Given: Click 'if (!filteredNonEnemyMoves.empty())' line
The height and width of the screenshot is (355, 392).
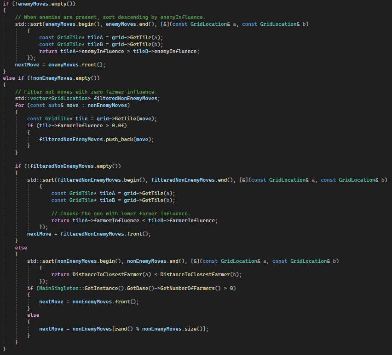Looking at the screenshot, I should click(x=68, y=166).
